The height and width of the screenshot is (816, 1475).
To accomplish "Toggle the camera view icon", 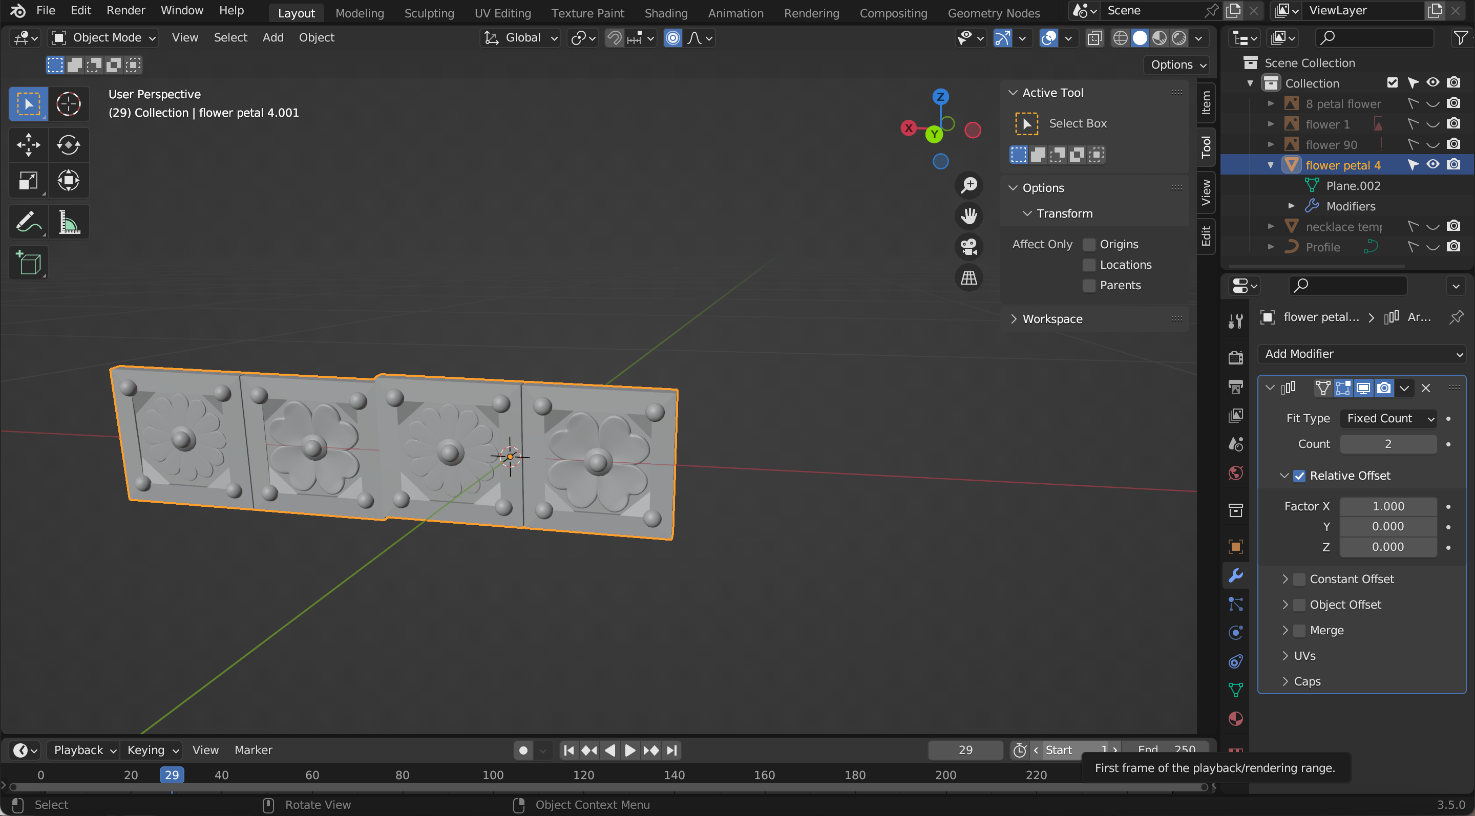I will (969, 247).
